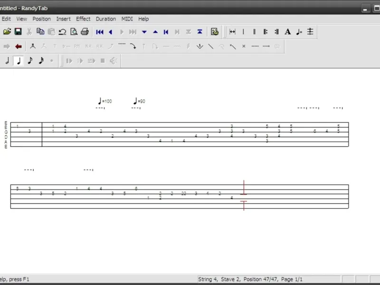Click the =100 tempo marking above stave

pos(105,101)
